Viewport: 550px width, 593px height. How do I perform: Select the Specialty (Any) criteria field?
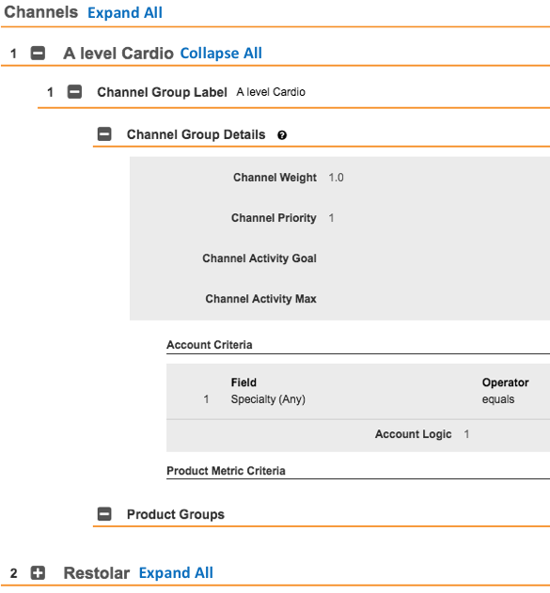268,399
